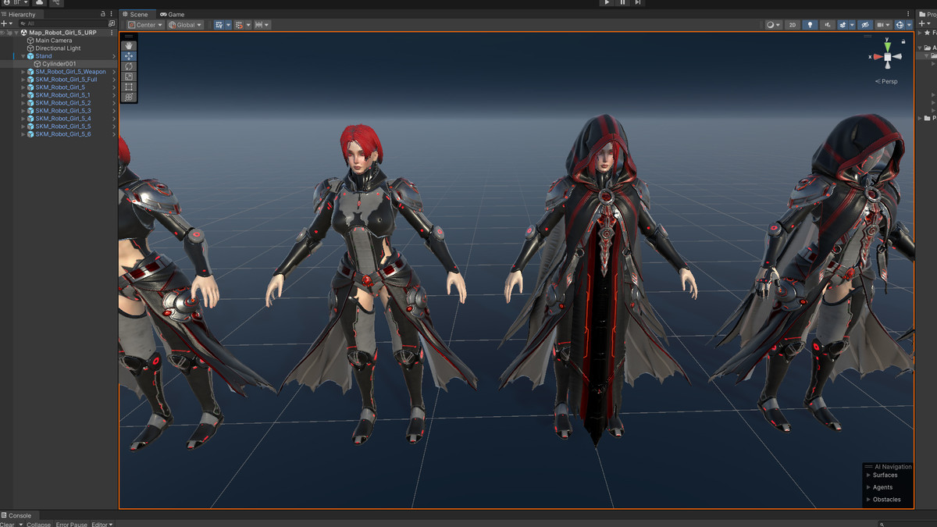Viewport: 937px width, 527px height.
Task: Click the Play button
Action: click(x=607, y=3)
